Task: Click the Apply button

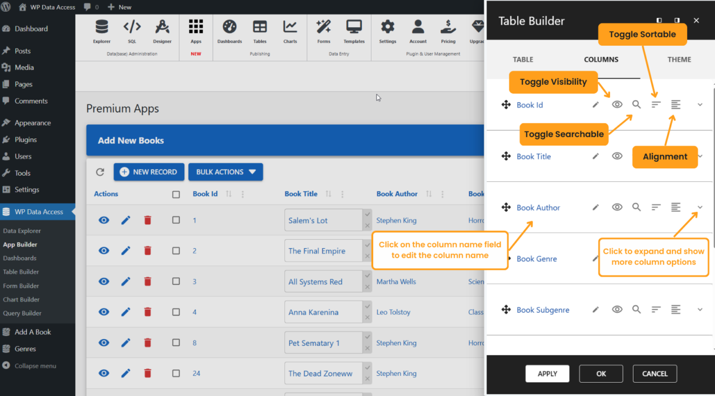Action: (x=547, y=374)
